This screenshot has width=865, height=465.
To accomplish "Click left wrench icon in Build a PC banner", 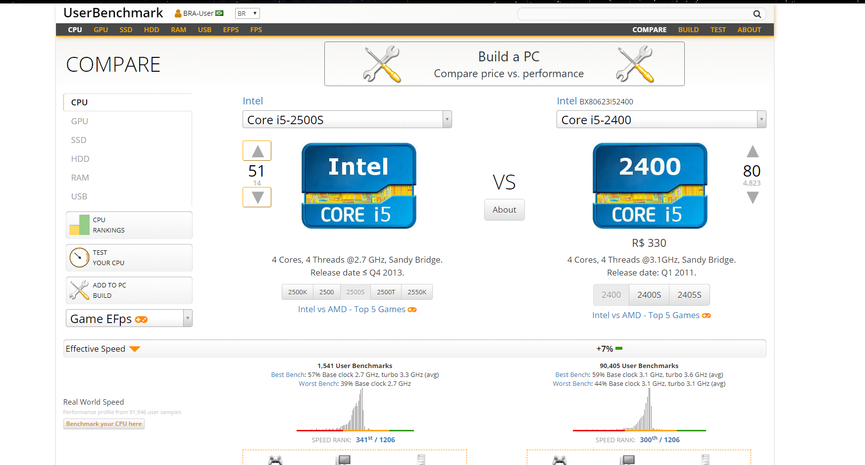I will tap(382, 64).
